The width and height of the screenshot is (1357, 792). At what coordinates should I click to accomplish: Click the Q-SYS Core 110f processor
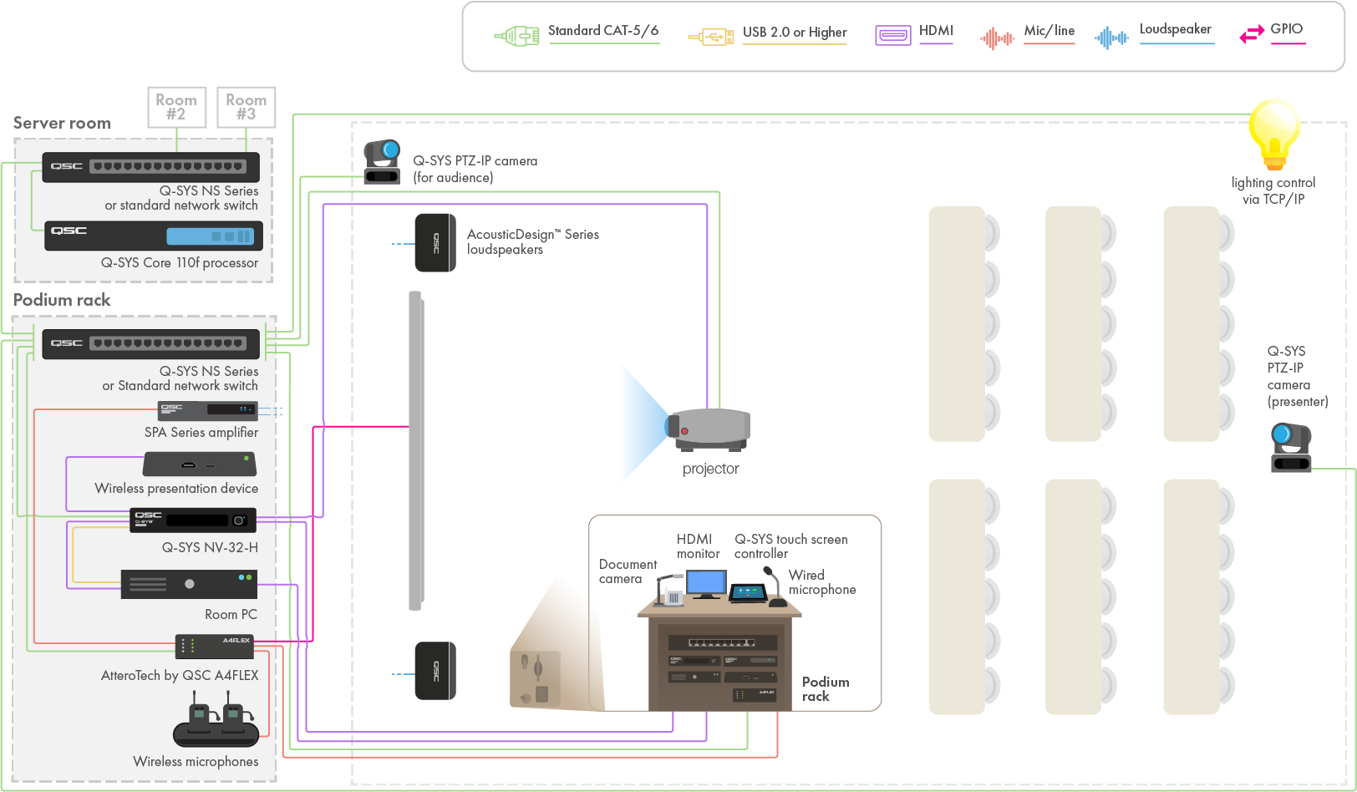click(154, 236)
